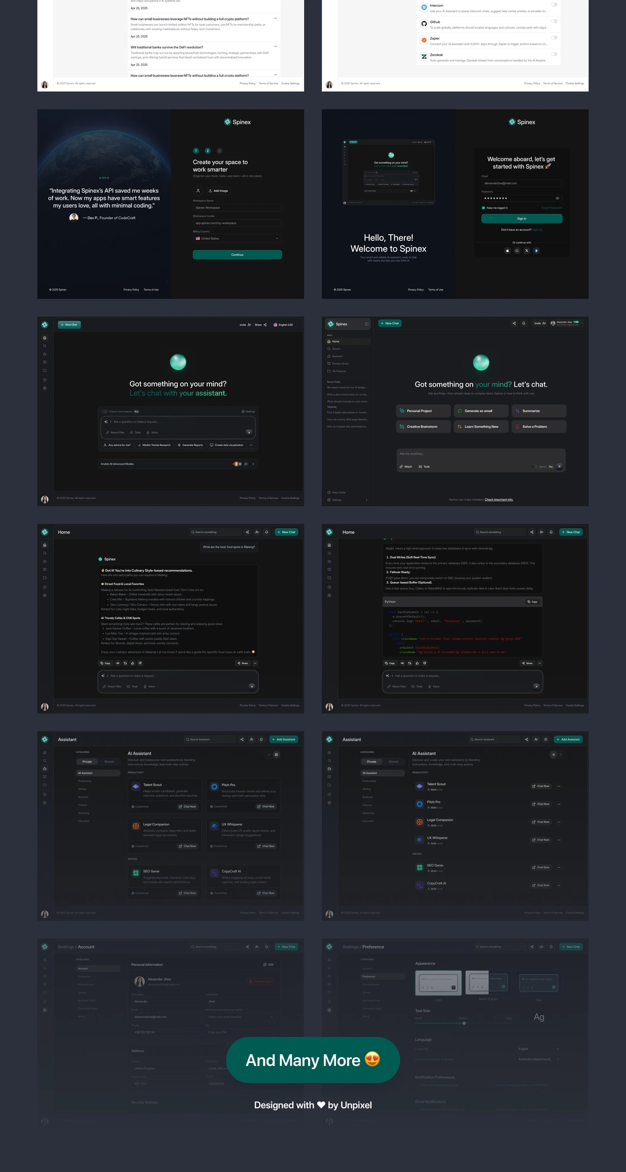
Task: Expand the Enable All Advanced Models row
Action: click(254, 463)
